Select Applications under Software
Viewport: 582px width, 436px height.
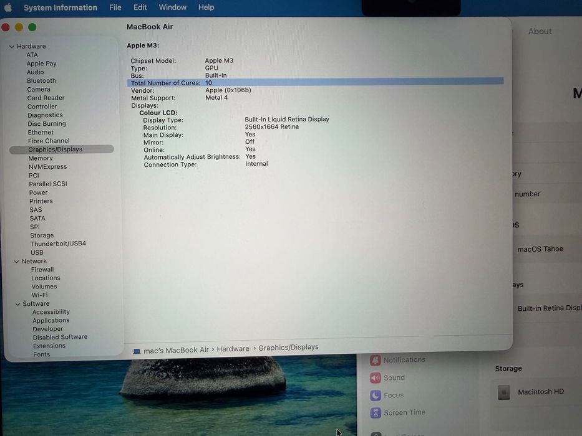(51, 320)
